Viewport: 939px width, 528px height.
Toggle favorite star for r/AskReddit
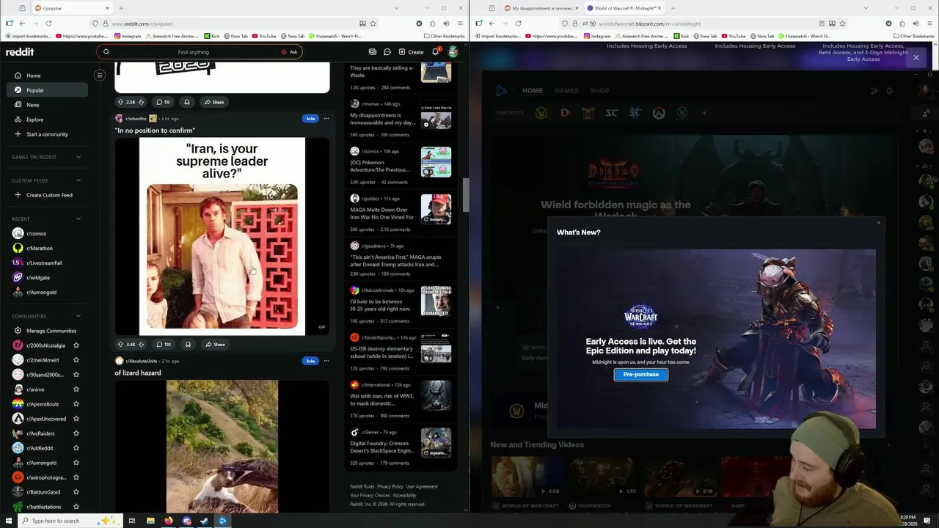tap(76, 448)
